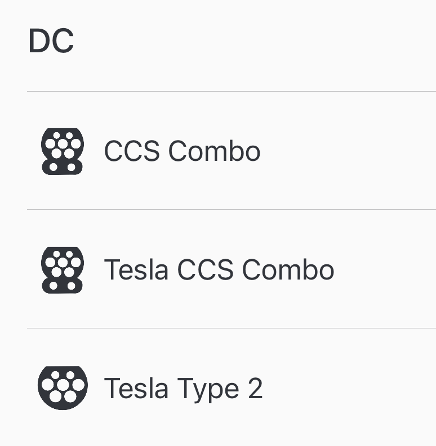The image size is (436, 446).
Task: Tap the plug icon beside Tesla CCS Combo
Action: 63,269
